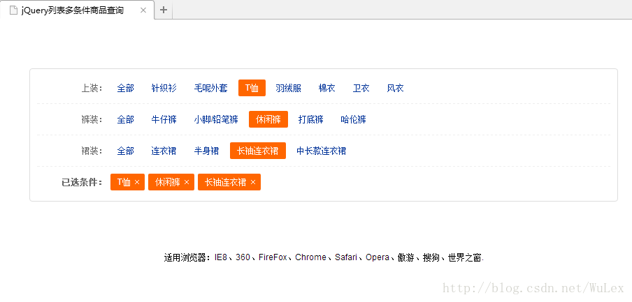The image size is (632, 302).
Task: Pick the 打底裤 option
Action: tap(311, 119)
